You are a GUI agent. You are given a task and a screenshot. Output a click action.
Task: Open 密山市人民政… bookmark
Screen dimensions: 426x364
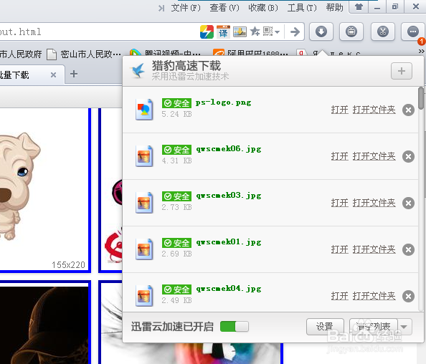(x=84, y=54)
